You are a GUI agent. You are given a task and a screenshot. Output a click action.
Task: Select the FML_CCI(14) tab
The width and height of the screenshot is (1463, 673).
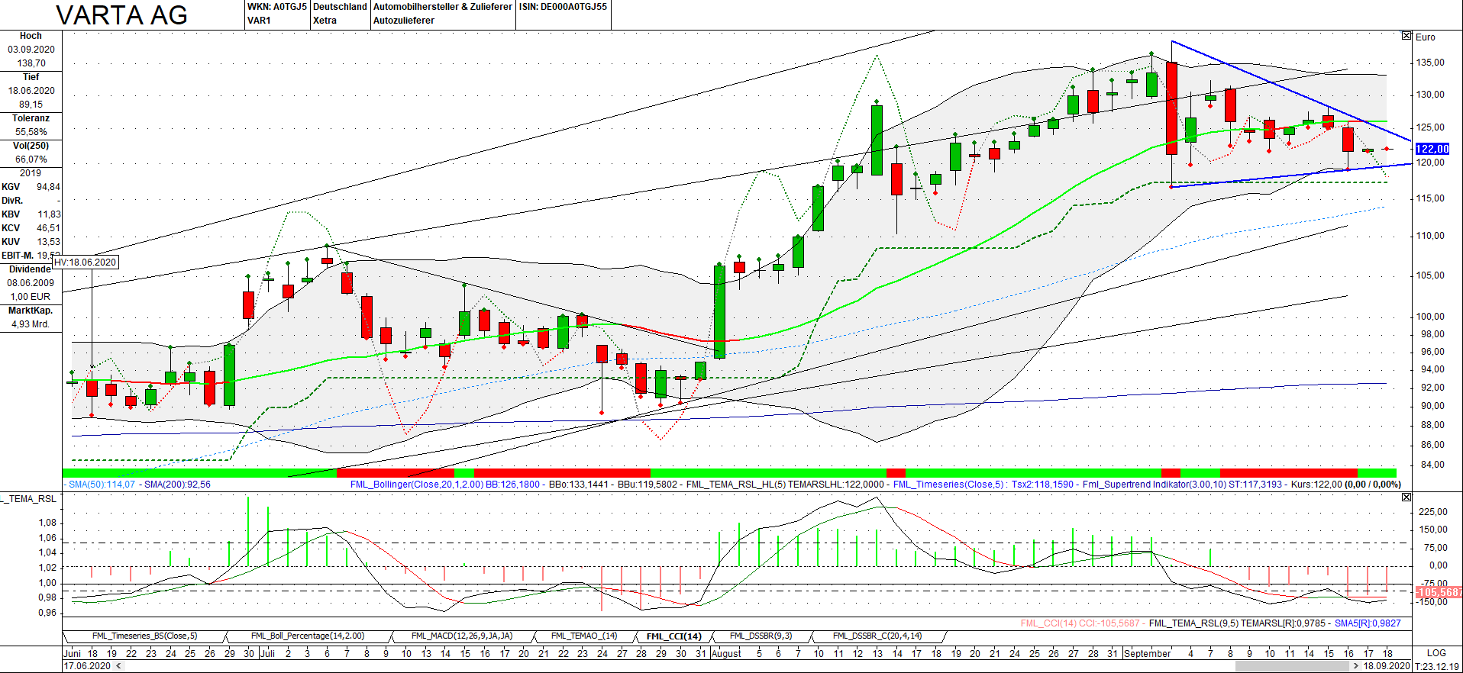pyautogui.click(x=673, y=636)
